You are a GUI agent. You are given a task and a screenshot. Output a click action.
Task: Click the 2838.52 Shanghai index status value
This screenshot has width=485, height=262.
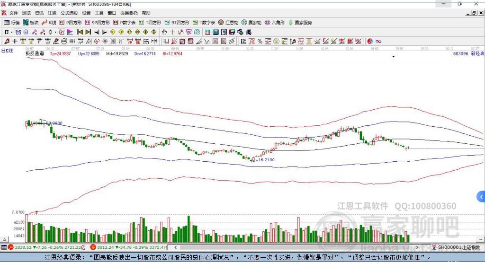pos(23,247)
